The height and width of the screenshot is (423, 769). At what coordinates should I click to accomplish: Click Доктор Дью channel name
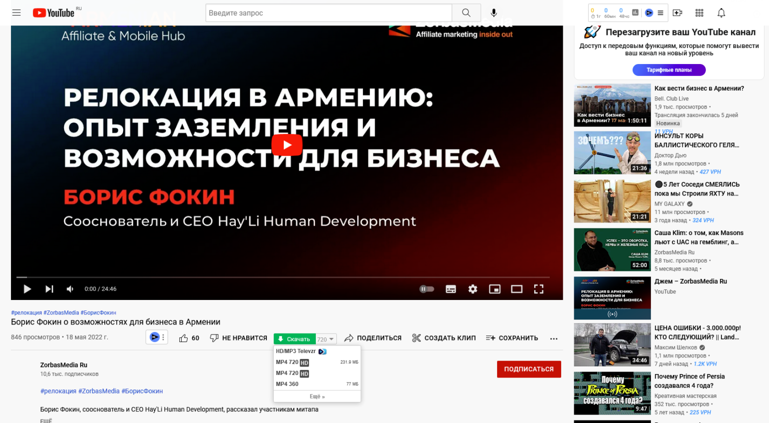[670, 155]
